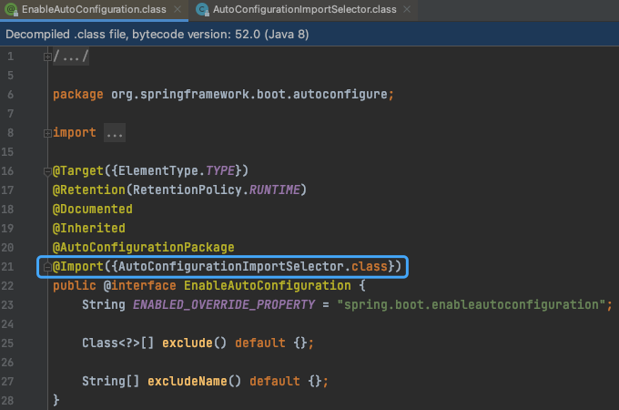The width and height of the screenshot is (619, 410).
Task: Click the @Inherited annotation
Action: (89, 229)
